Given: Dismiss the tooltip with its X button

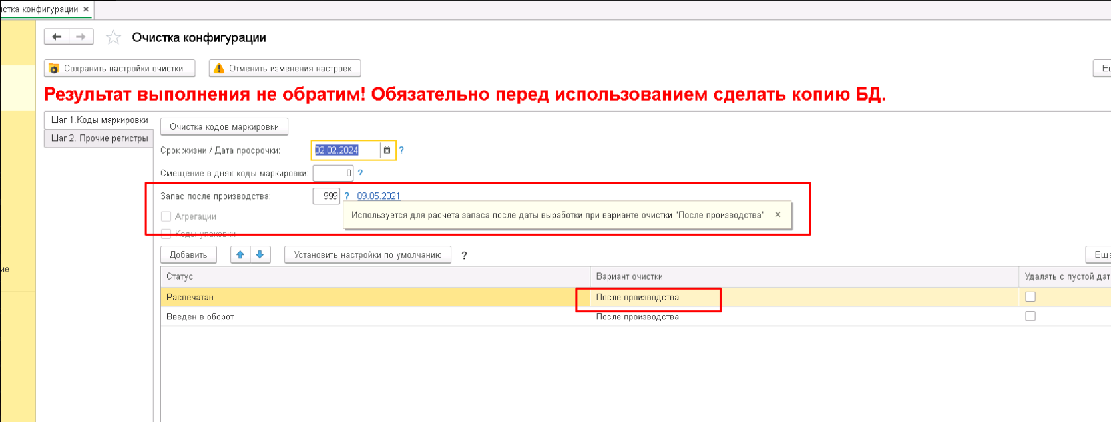Looking at the screenshot, I should (x=778, y=214).
